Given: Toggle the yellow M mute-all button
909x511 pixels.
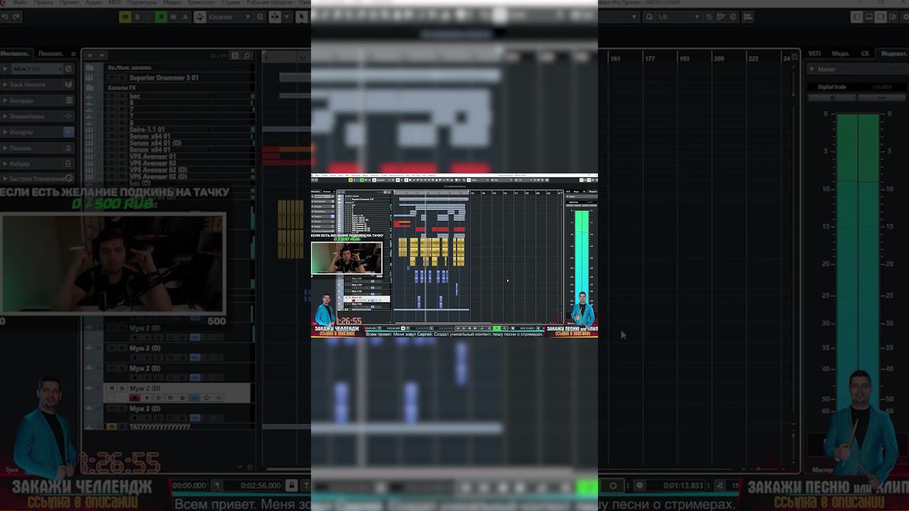Looking at the screenshot, I should (x=126, y=17).
